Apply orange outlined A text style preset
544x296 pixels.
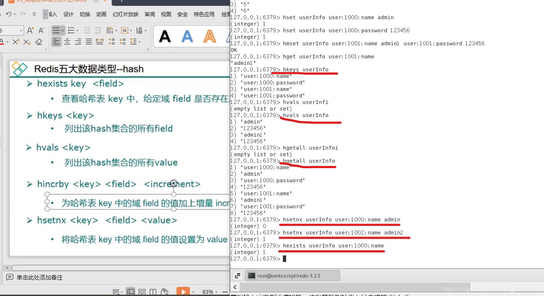coord(210,36)
